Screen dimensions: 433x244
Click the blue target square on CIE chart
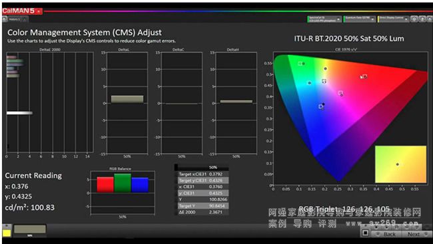click(x=321, y=106)
